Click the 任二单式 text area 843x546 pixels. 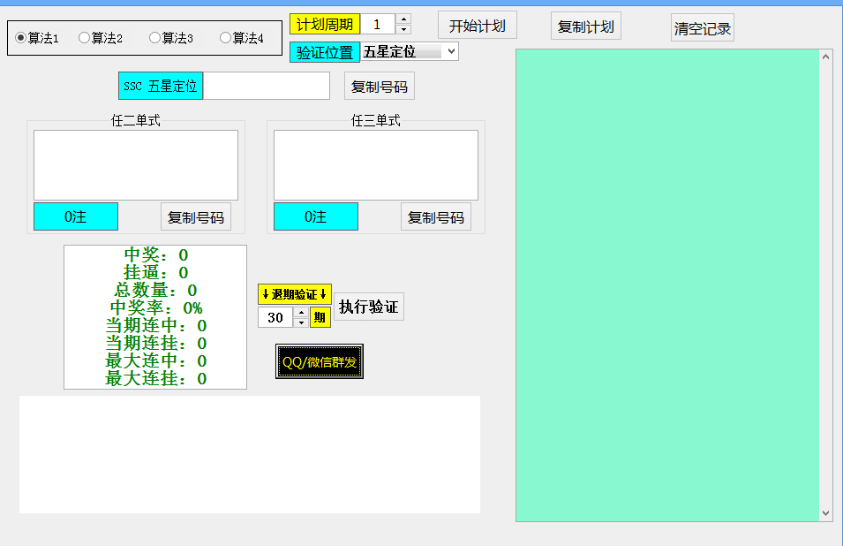136,165
